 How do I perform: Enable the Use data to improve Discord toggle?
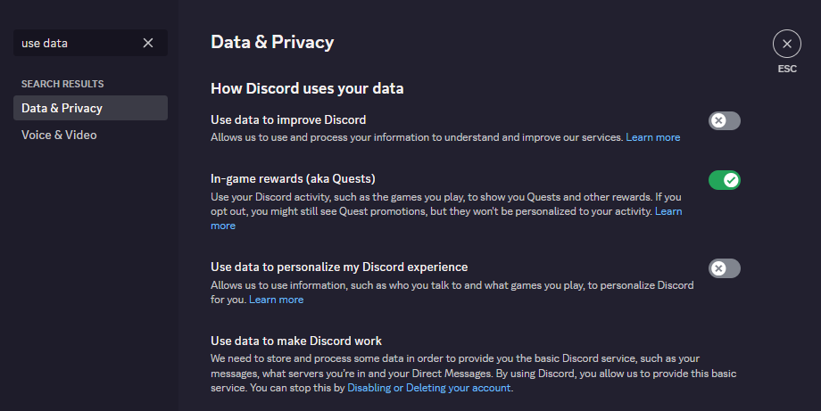pyautogui.click(x=724, y=120)
